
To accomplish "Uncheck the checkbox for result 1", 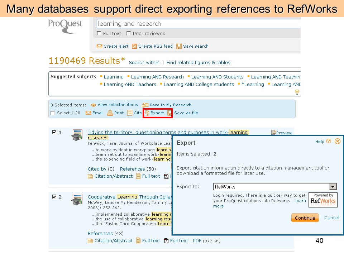I will [x=54, y=132].
